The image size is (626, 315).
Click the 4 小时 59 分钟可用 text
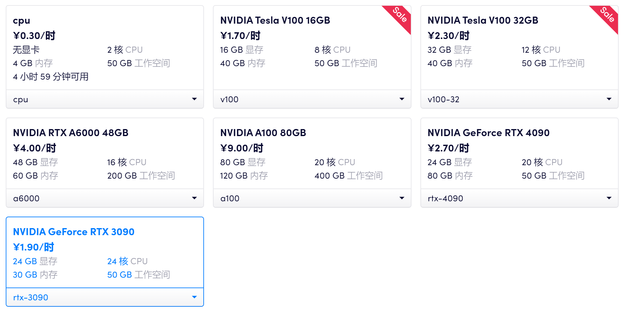click(x=51, y=77)
